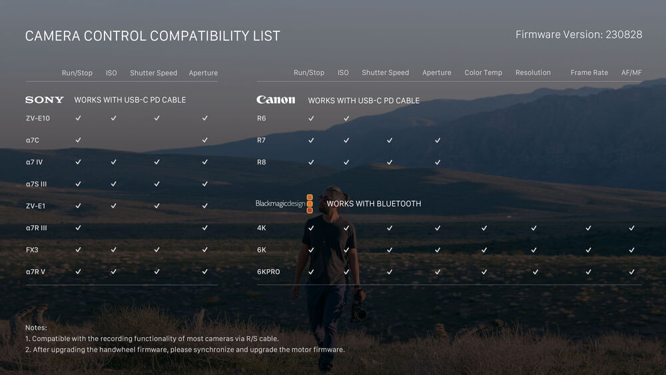Click the Sony Shutter Speed column header

pos(153,73)
